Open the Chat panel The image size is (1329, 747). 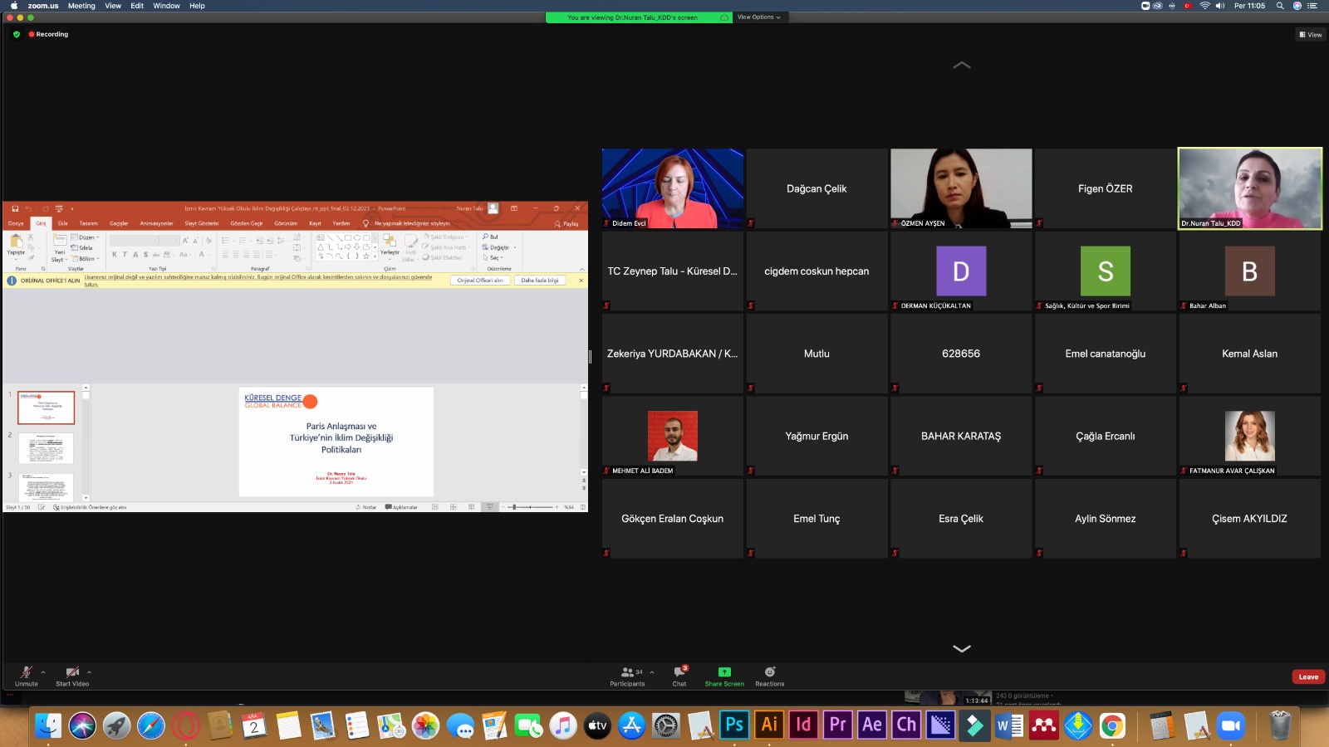click(679, 676)
